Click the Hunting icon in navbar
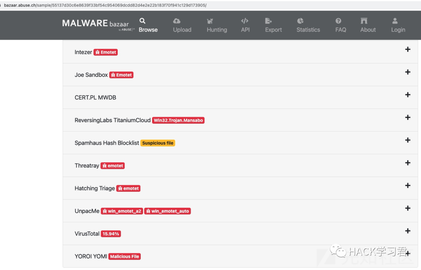 click(x=210, y=21)
